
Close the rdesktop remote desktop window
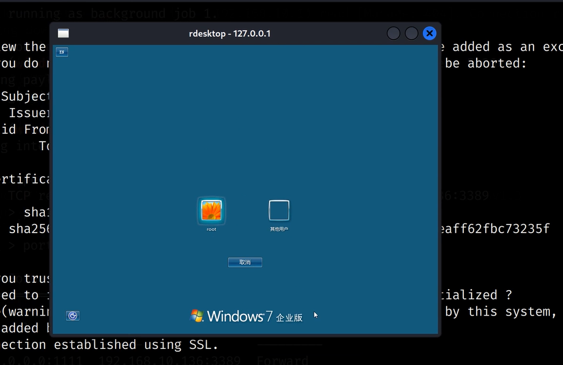click(429, 33)
